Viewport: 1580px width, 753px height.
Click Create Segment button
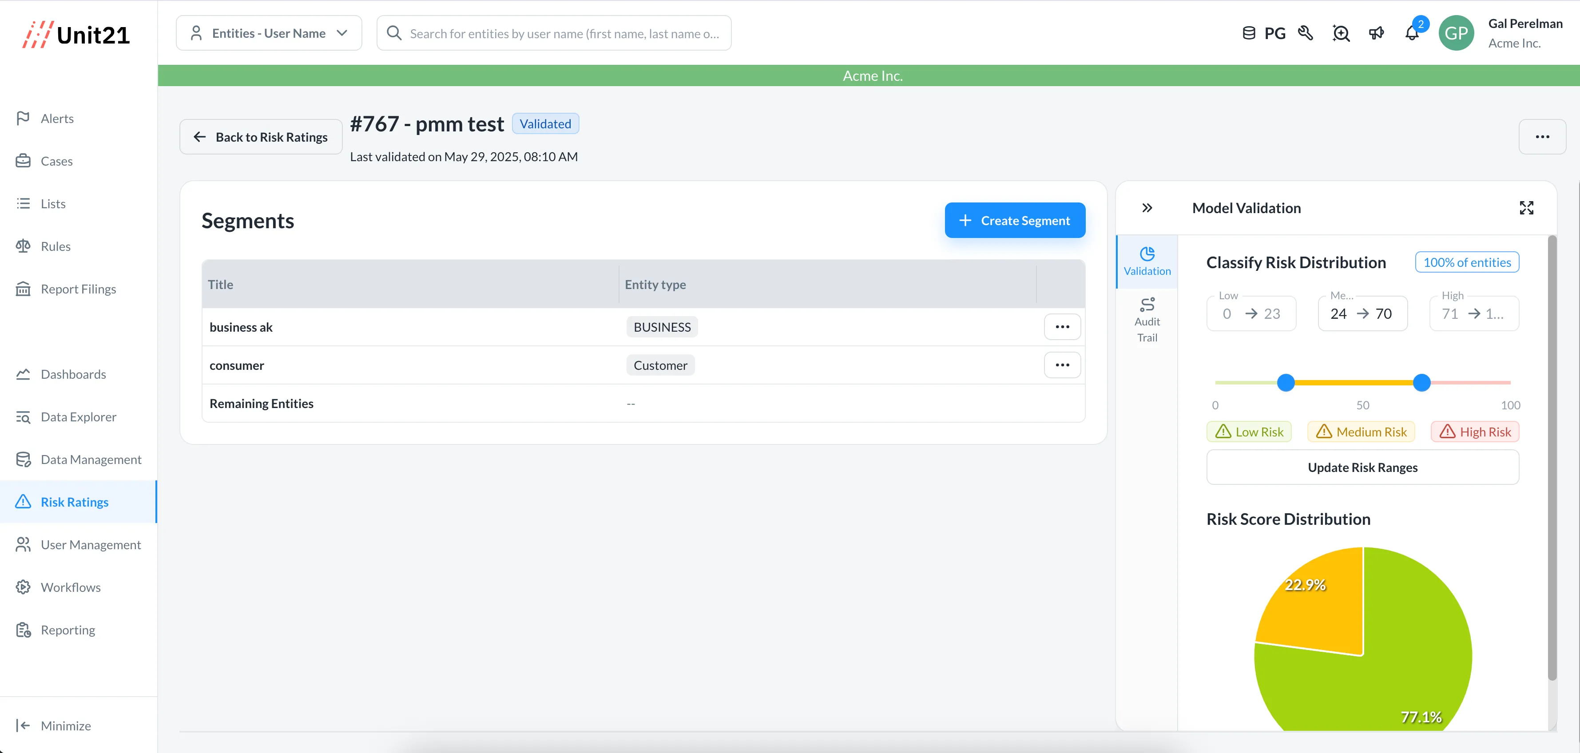click(x=1015, y=220)
